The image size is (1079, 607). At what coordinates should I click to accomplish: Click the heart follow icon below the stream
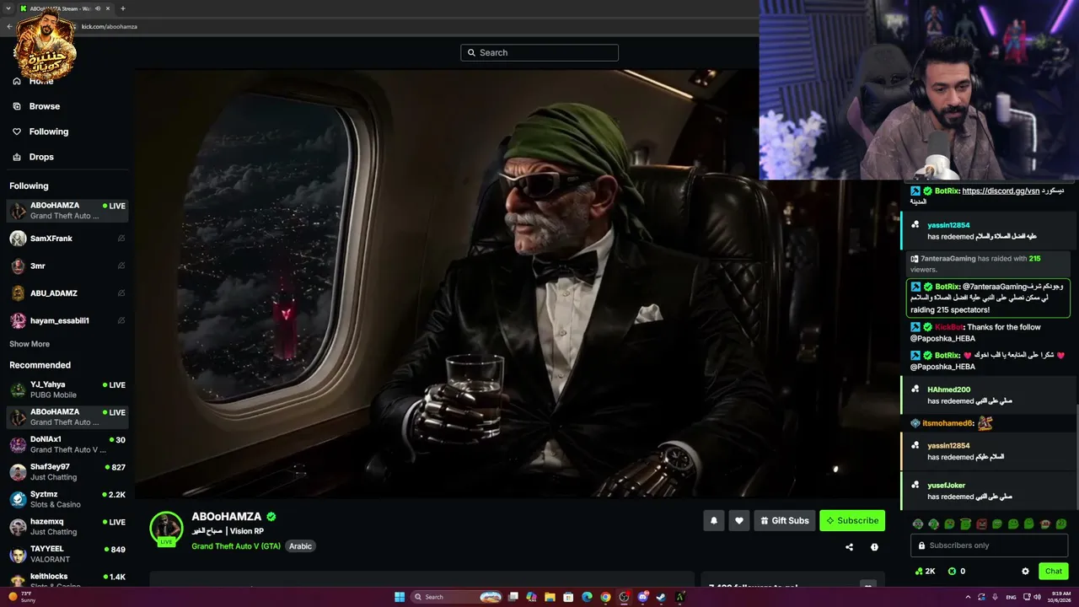pos(739,520)
